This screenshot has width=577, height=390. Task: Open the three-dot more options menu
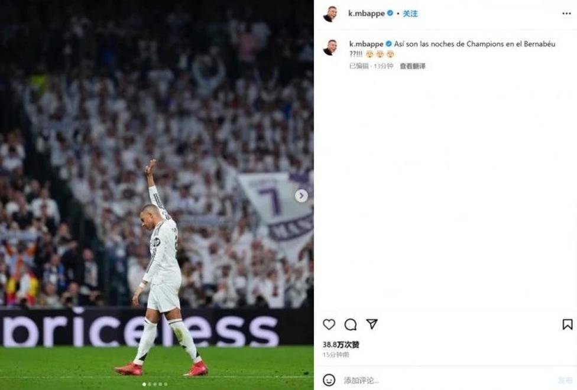(567, 14)
